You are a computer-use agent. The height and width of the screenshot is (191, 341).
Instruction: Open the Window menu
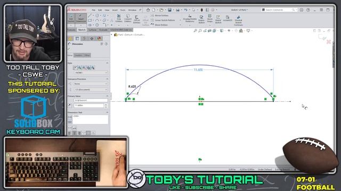point(132,10)
